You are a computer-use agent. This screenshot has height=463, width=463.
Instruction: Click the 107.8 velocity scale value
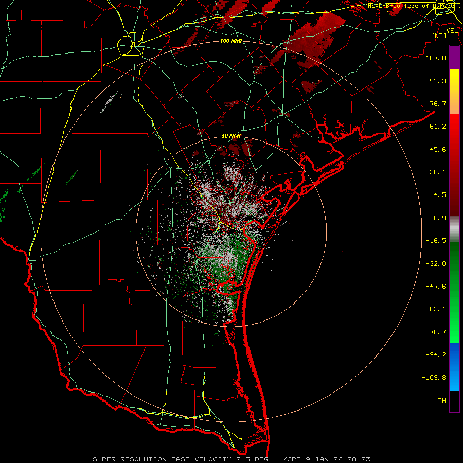point(436,58)
